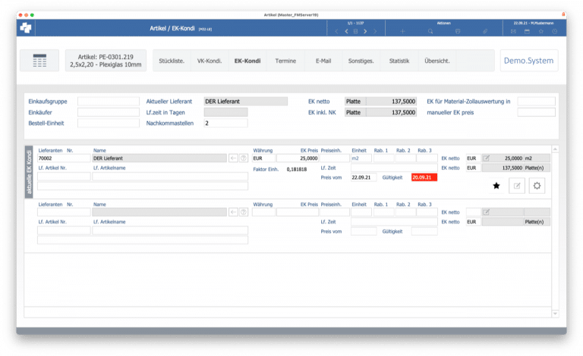Open the VK-Kondi. tab
The height and width of the screenshot is (356, 583).
pos(210,61)
